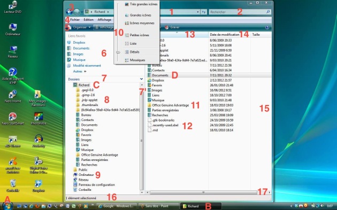The image size is (337, 210).
Task: Click the Graver toolbar icon
Action: click(166, 27)
